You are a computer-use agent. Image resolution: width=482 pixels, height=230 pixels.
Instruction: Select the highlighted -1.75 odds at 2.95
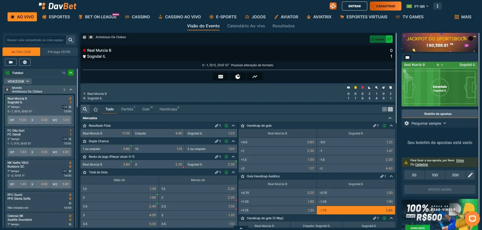(x=356, y=210)
